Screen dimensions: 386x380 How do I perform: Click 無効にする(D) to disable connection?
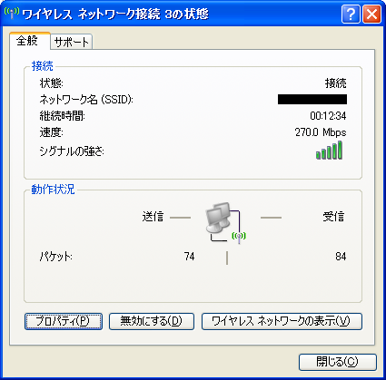click(152, 321)
